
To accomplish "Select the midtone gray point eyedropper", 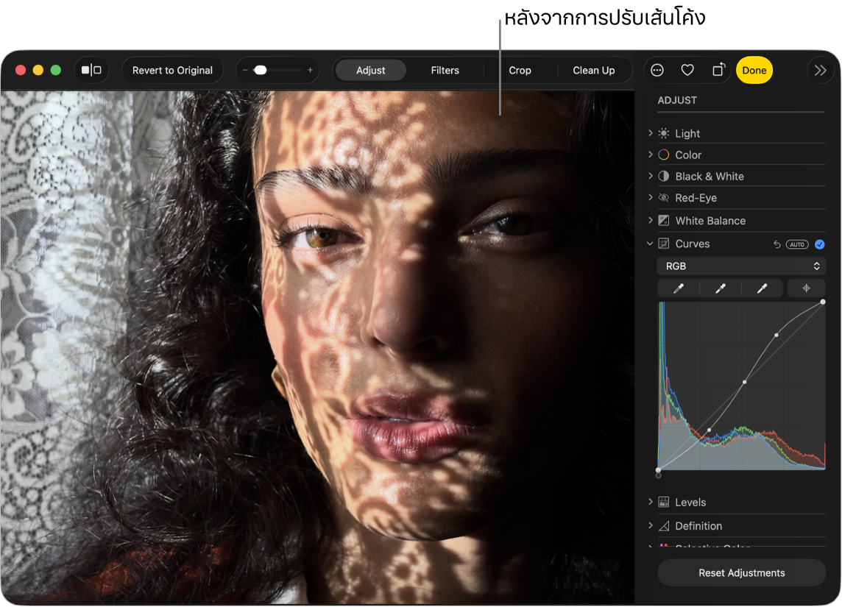I will click(x=720, y=289).
